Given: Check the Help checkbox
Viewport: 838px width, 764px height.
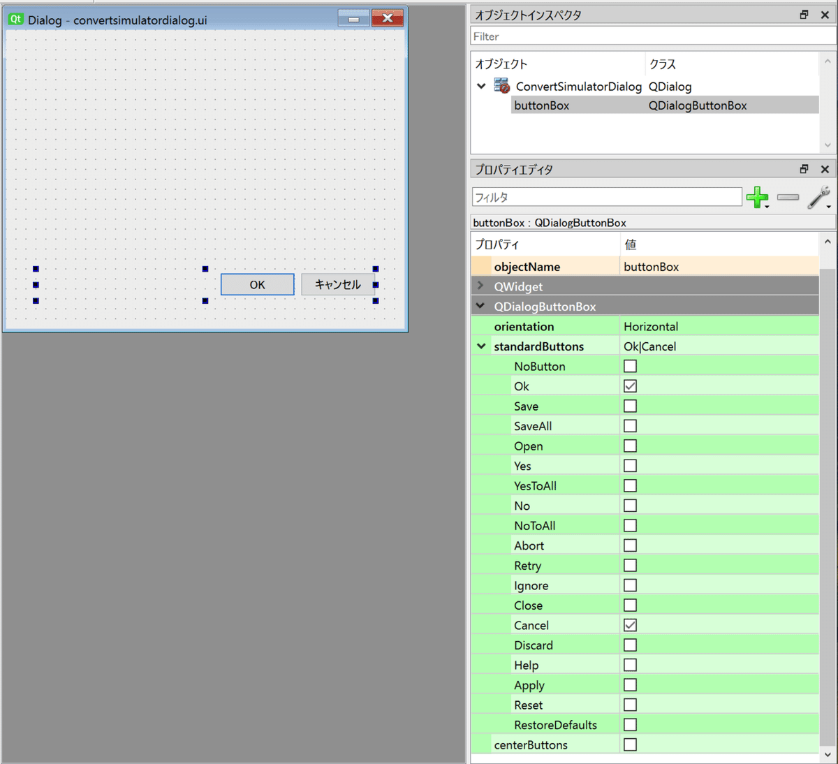Looking at the screenshot, I should pyautogui.click(x=630, y=665).
